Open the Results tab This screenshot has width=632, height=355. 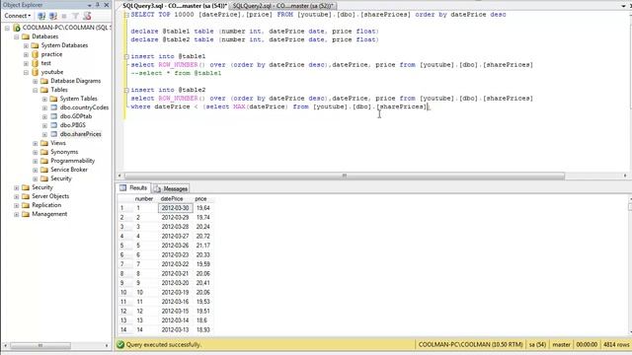pos(133,188)
